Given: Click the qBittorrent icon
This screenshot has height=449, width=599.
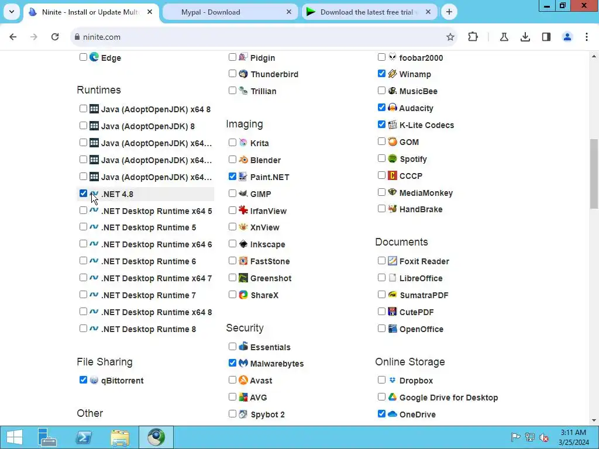Looking at the screenshot, I should [x=94, y=380].
